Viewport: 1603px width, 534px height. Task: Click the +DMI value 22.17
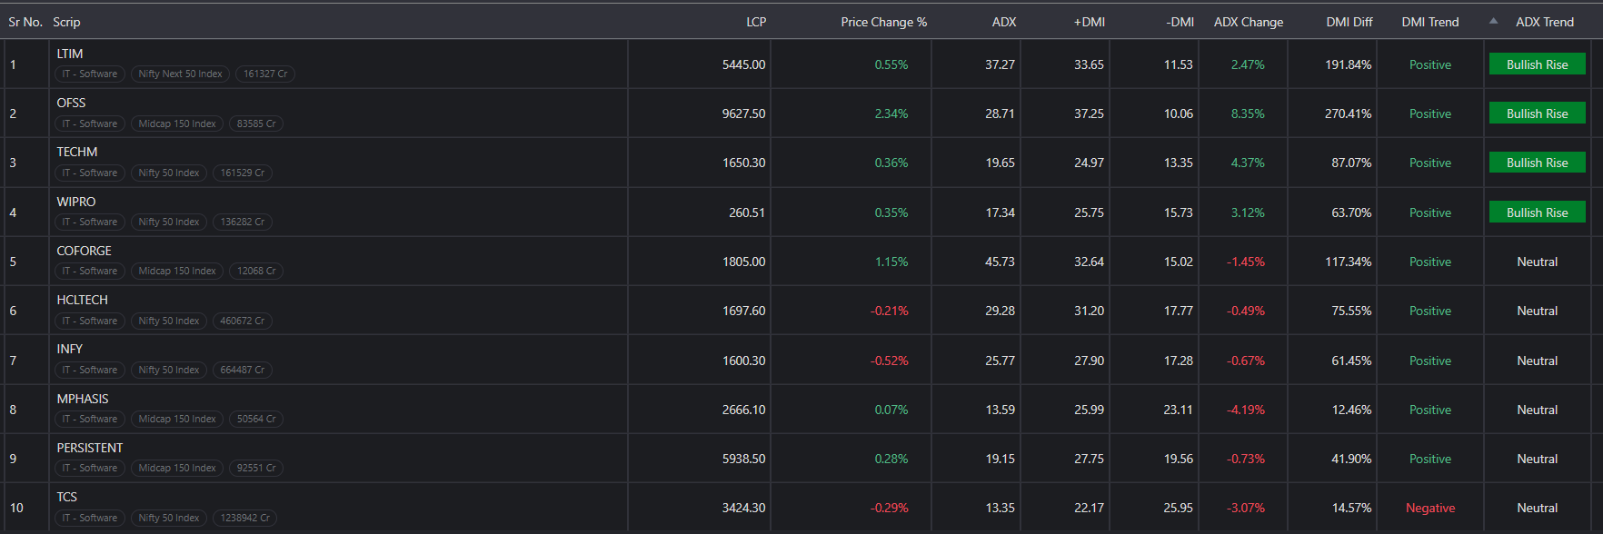[x=1090, y=508]
